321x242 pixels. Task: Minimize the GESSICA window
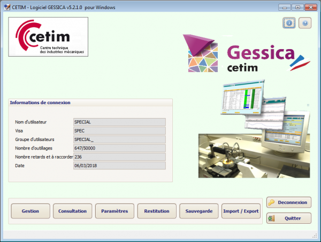tap(285, 7)
